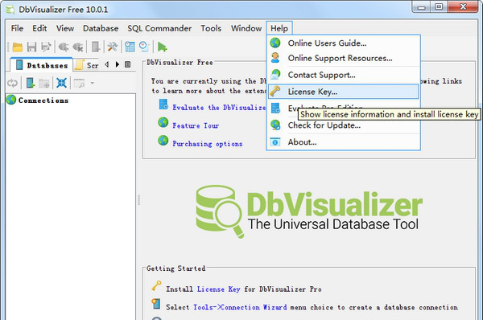Switch to the Databases tab
Screen dimensions: 483x332
tap(42, 65)
